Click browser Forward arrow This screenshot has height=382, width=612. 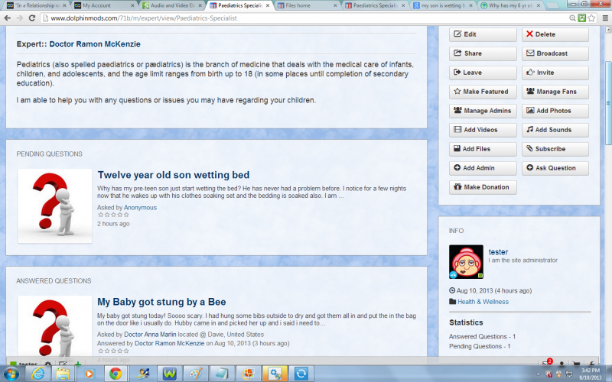click(20, 18)
